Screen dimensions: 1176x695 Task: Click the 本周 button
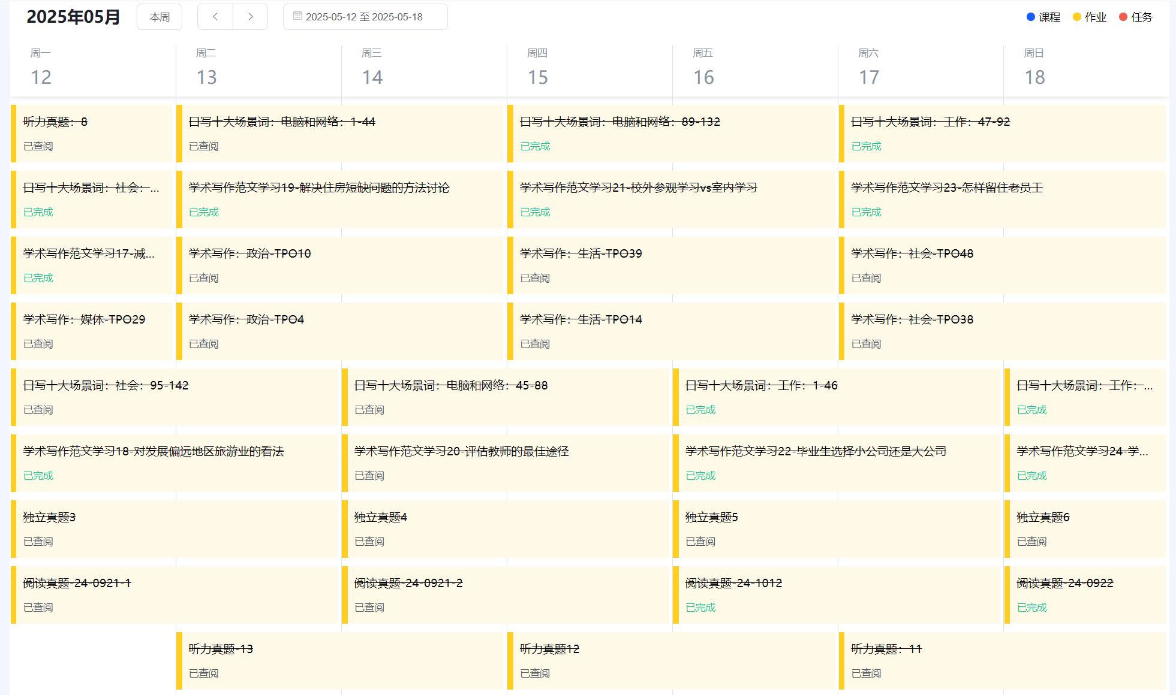[160, 17]
